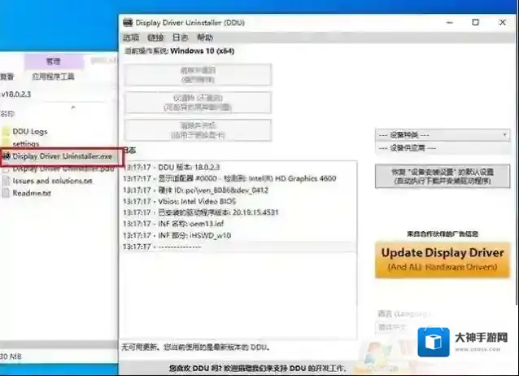Click the 'Issues and solutions.txt' file icon
This screenshot has height=376, width=519.
[x=6, y=181]
